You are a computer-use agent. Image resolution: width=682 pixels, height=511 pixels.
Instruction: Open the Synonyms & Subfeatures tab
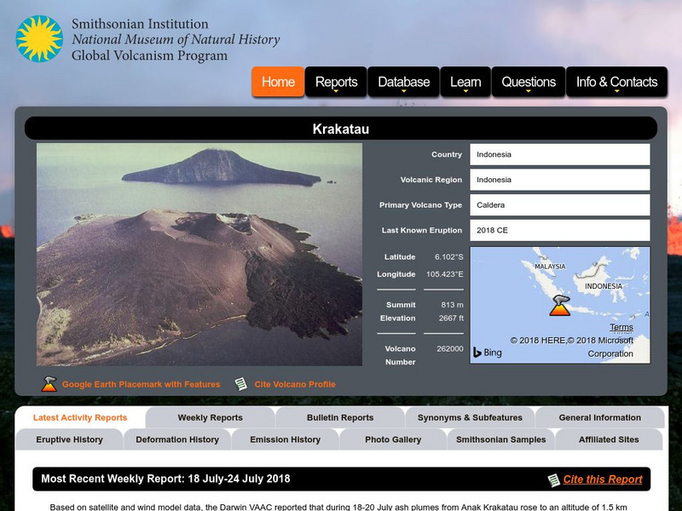point(470,417)
